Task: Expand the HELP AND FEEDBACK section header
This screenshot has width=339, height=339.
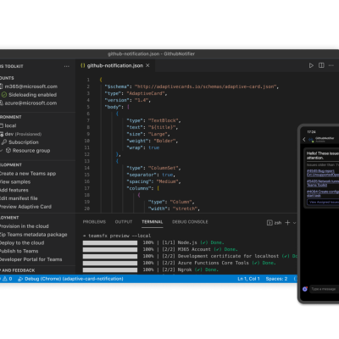Action: [18, 270]
